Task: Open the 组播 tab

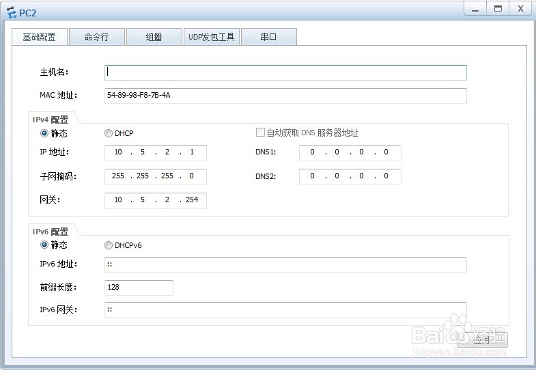Action: 154,37
